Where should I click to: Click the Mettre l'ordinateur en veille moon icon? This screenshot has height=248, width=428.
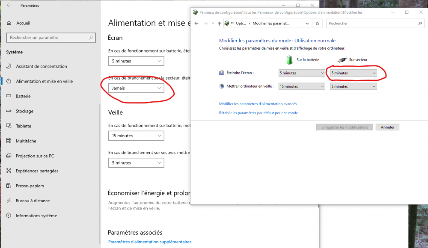click(x=222, y=86)
